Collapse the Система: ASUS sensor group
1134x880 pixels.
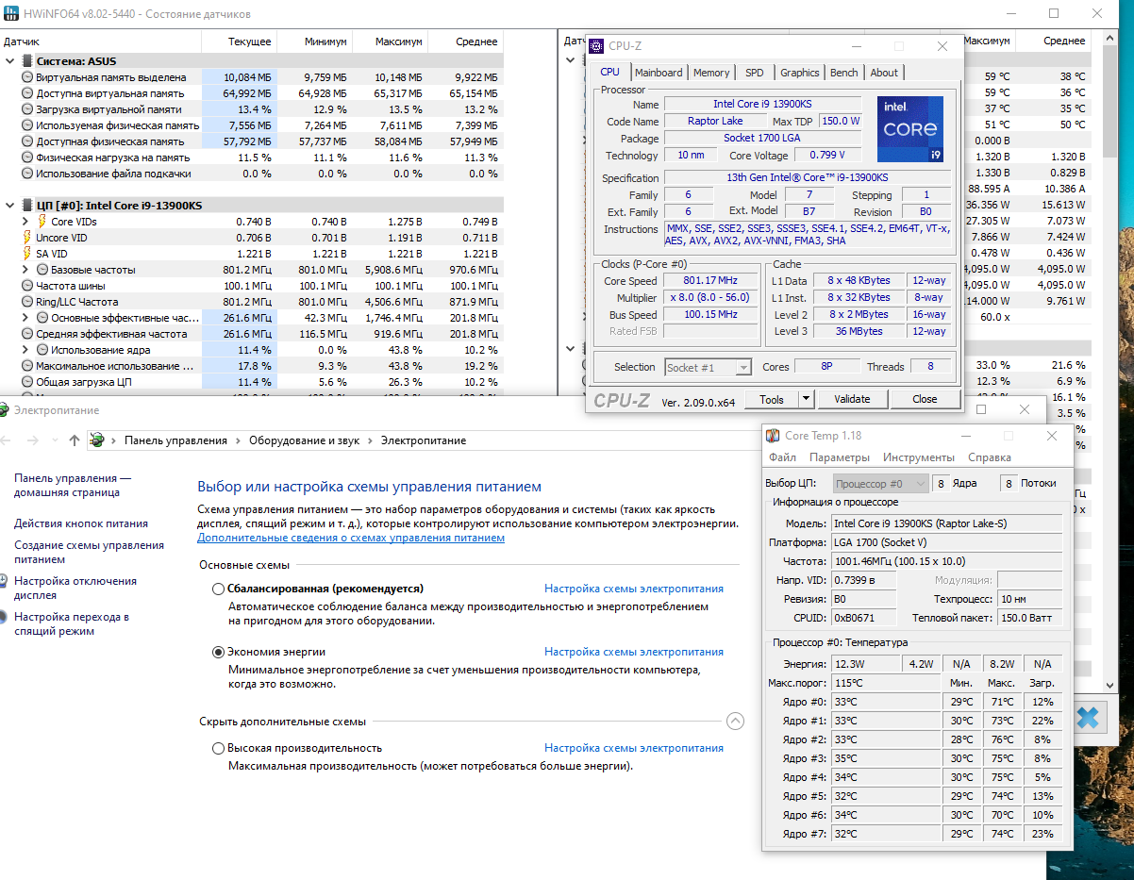point(9,61)
